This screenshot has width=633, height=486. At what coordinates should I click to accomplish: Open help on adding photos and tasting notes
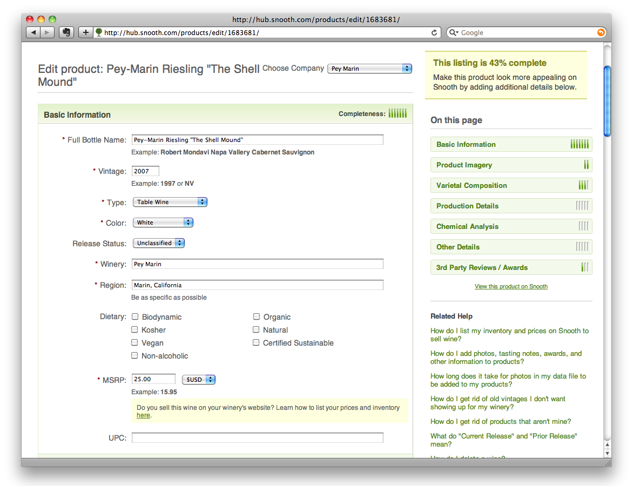(506, 357)
